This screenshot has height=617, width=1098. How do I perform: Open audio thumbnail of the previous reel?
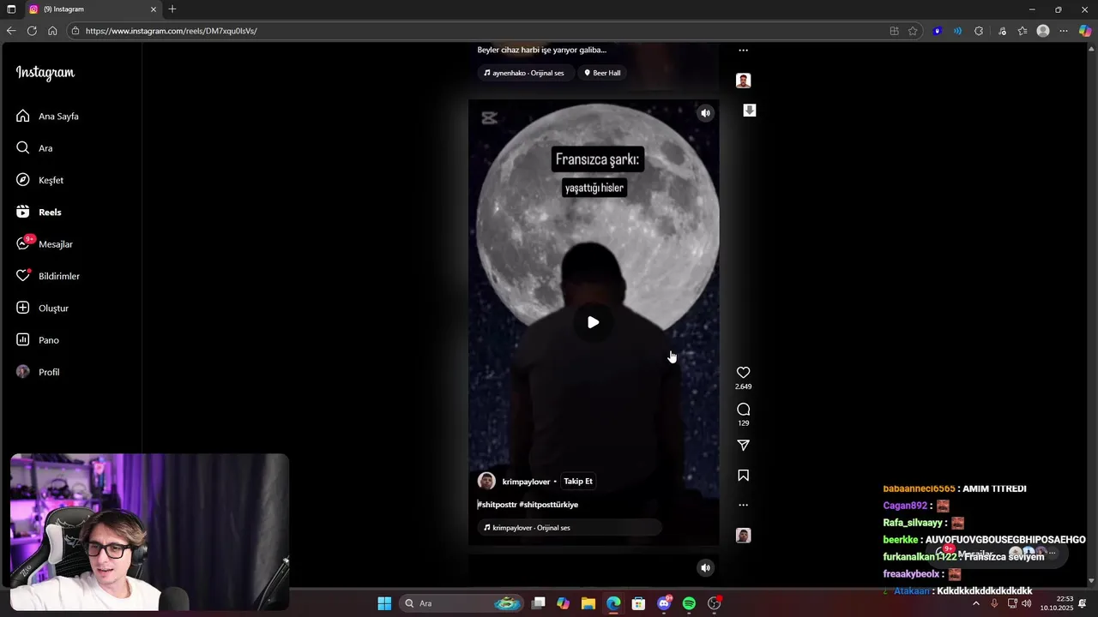pos(743,81)
